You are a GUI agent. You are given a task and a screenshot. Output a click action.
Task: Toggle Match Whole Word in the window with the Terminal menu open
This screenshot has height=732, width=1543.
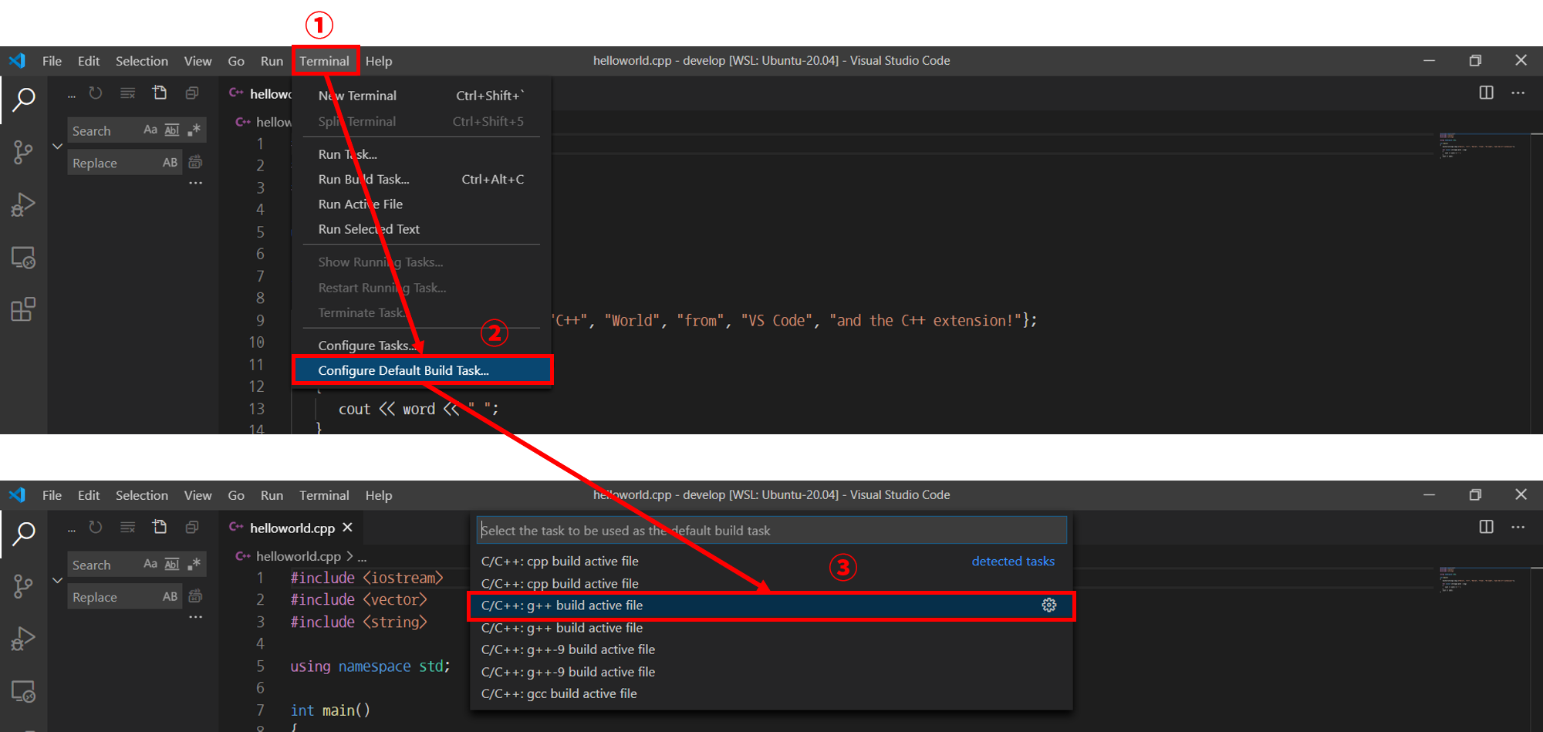[x=172, y=130]
